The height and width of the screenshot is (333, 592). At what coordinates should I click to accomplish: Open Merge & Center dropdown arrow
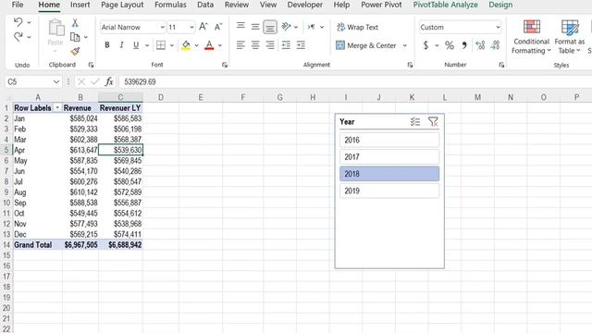coord(405,45)
